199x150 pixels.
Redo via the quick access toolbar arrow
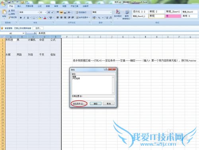[18, 2]
